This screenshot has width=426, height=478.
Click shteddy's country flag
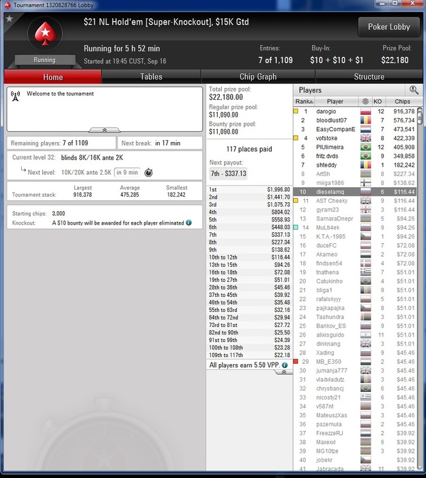[365, 165]
